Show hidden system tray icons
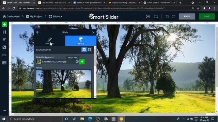Viewport: 218px width, 122px height. [x=184, y=119]
